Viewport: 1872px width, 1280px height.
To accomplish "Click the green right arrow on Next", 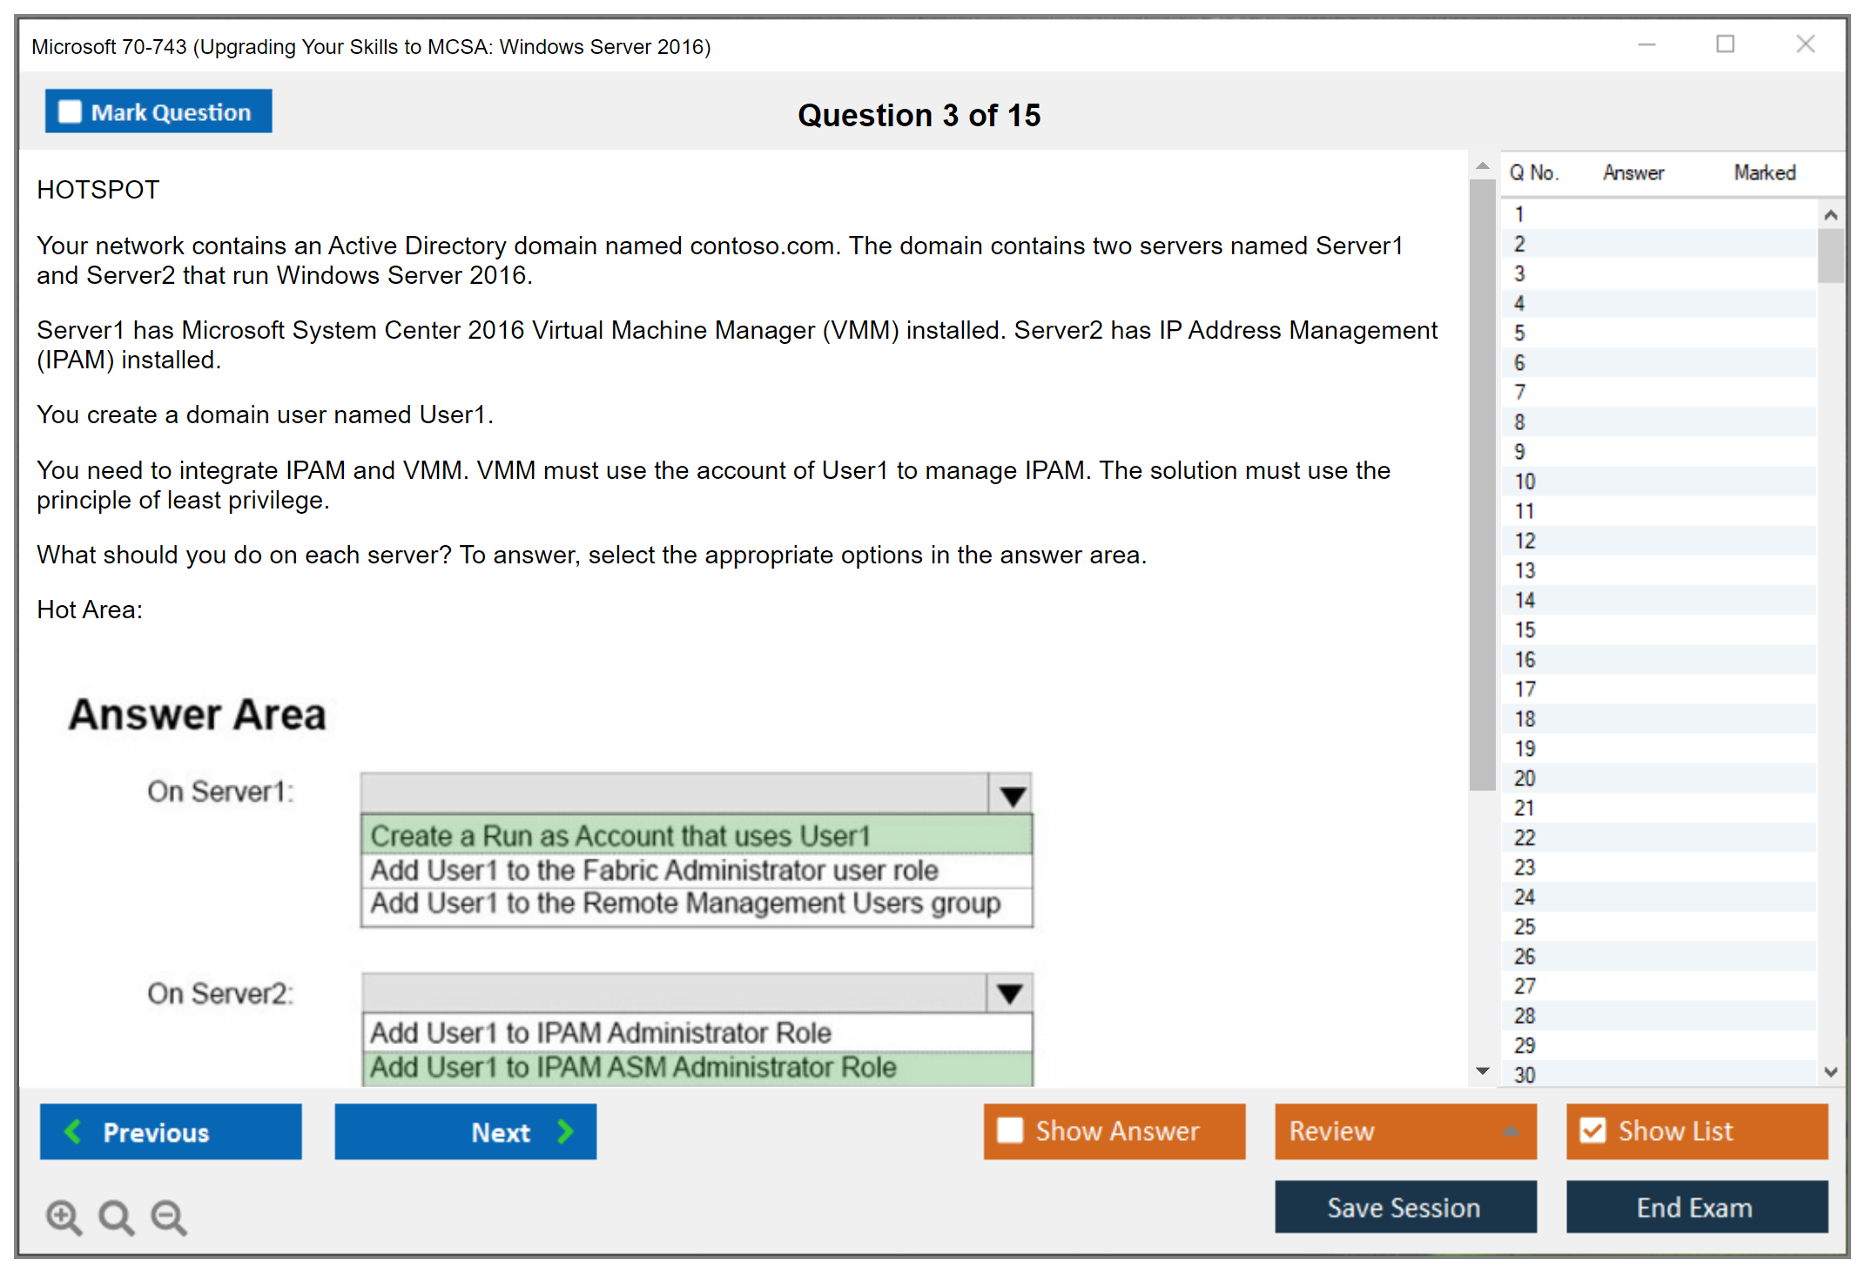I will click(x=566, y=1131).
